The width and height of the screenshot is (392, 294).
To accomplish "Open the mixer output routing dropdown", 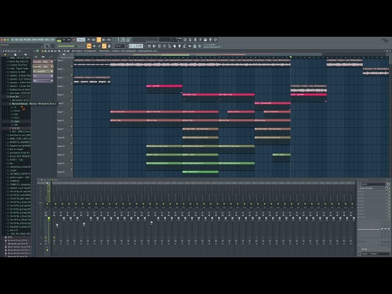I will (x=375, y=254).
